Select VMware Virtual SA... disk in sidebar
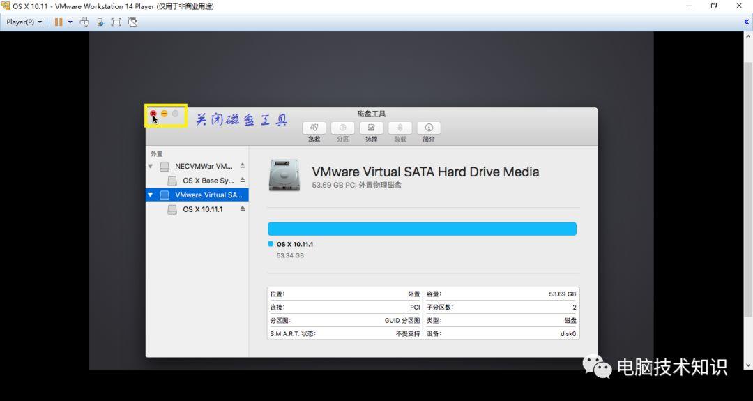 [197, 195]
